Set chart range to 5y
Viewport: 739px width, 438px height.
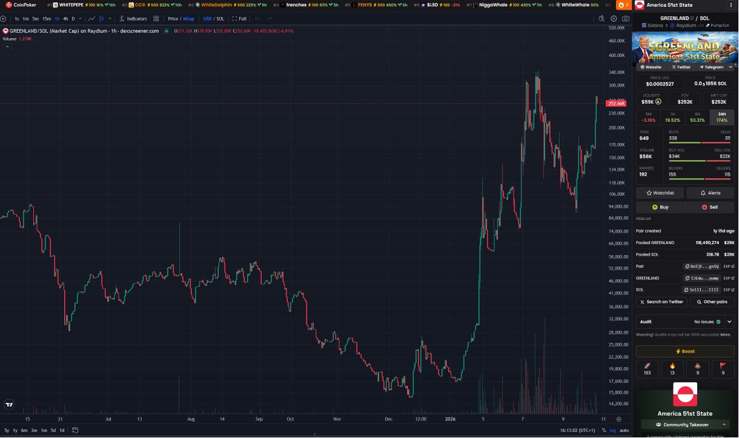coord(7,430)
